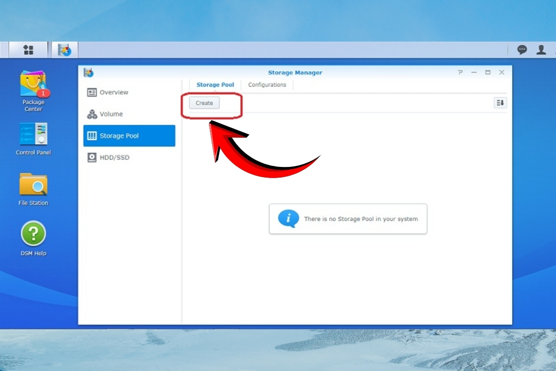Click the sort order icon button
This screenshot has width=556, height=371.
point(500,103)
